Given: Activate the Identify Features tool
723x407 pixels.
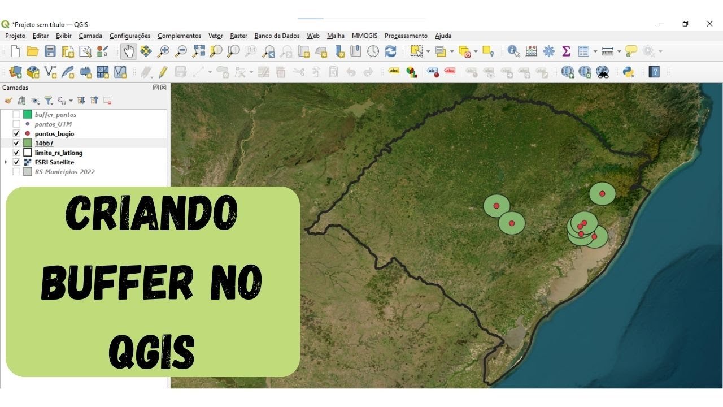Looking at the screenshot, I should (513, 51).
